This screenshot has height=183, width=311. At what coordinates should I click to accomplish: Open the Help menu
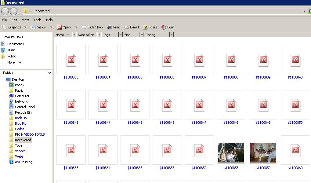point(49,20)
